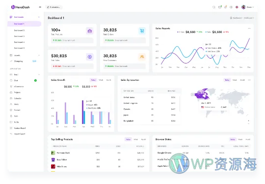
Task: Click the shopping cart Total Orders icon
Action: (x=142, y=31)
